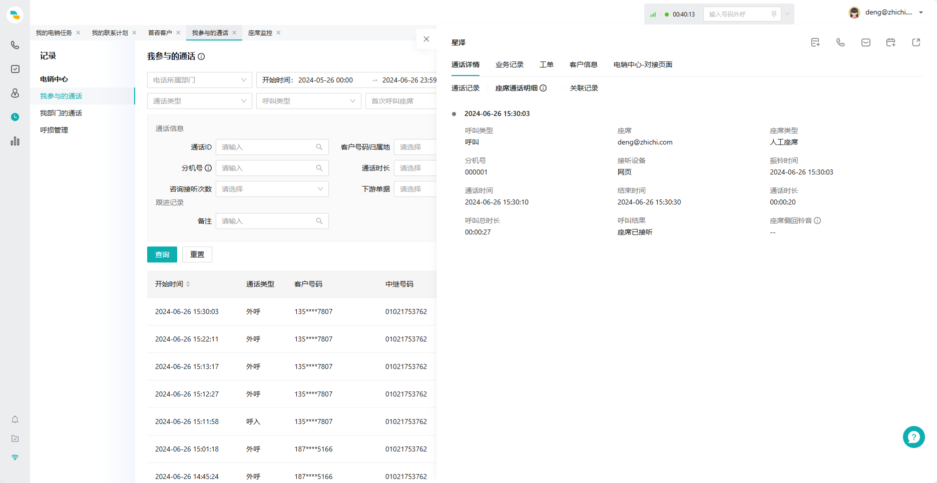Open the 电销中心-对接页面 tab
937x483 pixels.
643,64
